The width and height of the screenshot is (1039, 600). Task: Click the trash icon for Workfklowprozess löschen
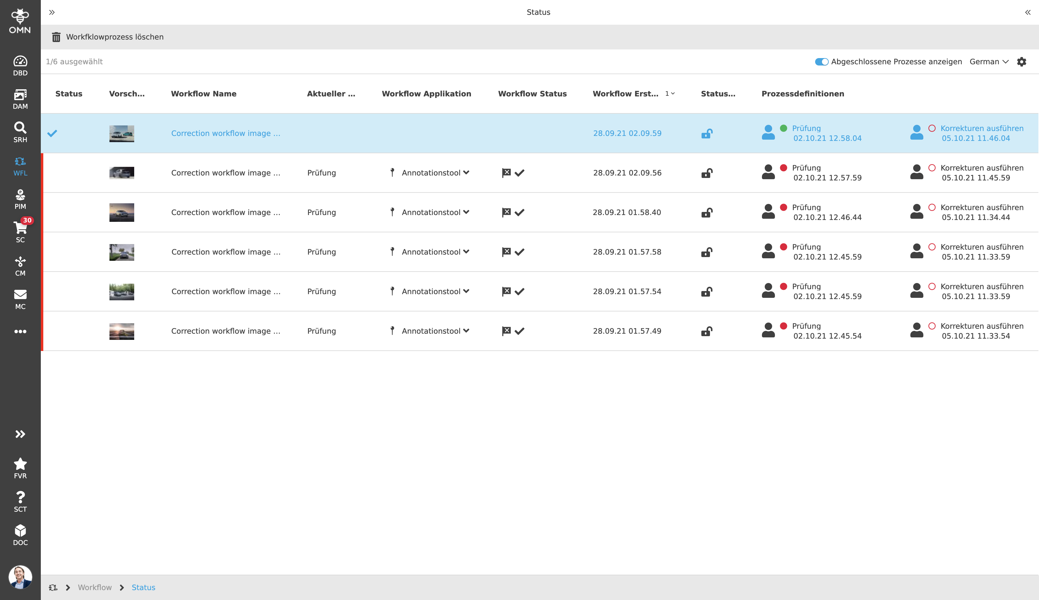pyautogui.click(x=56, y=37)
